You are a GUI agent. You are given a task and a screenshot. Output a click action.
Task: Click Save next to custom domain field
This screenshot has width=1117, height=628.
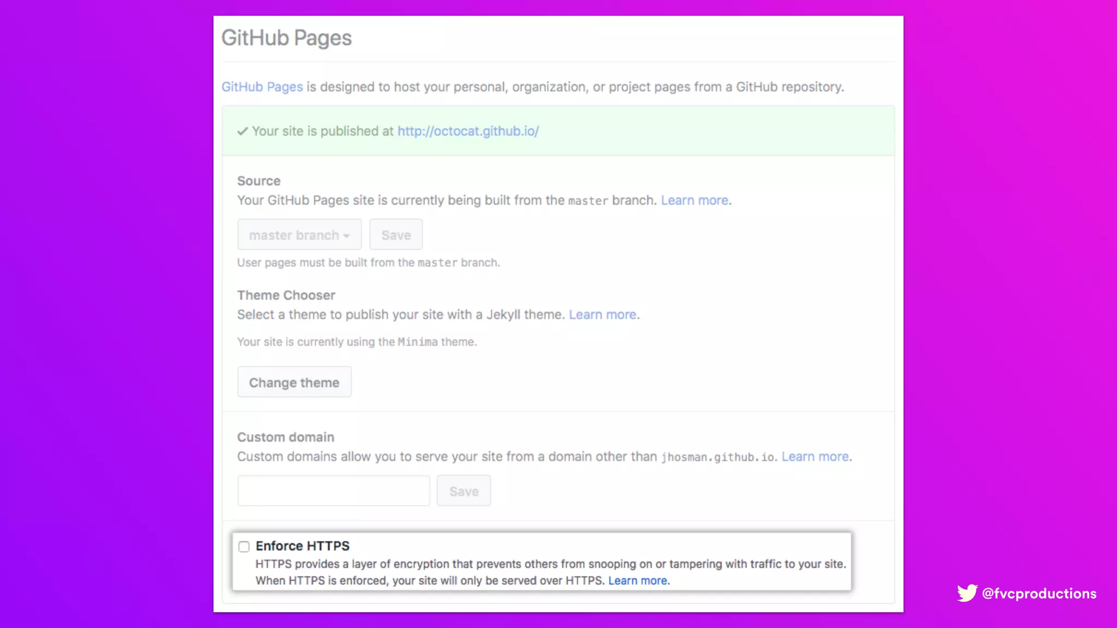464,491
